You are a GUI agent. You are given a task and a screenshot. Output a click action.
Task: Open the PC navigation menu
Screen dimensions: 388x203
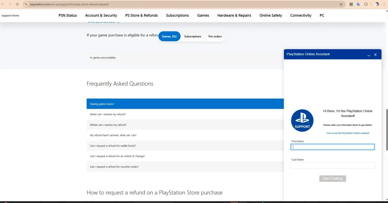(322, 15)
